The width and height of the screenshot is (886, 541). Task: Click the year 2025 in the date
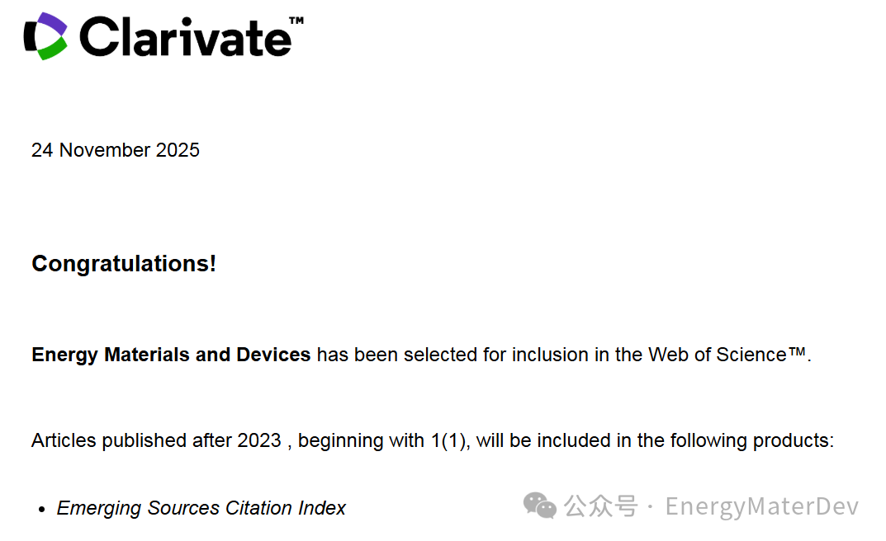(178, 150)
